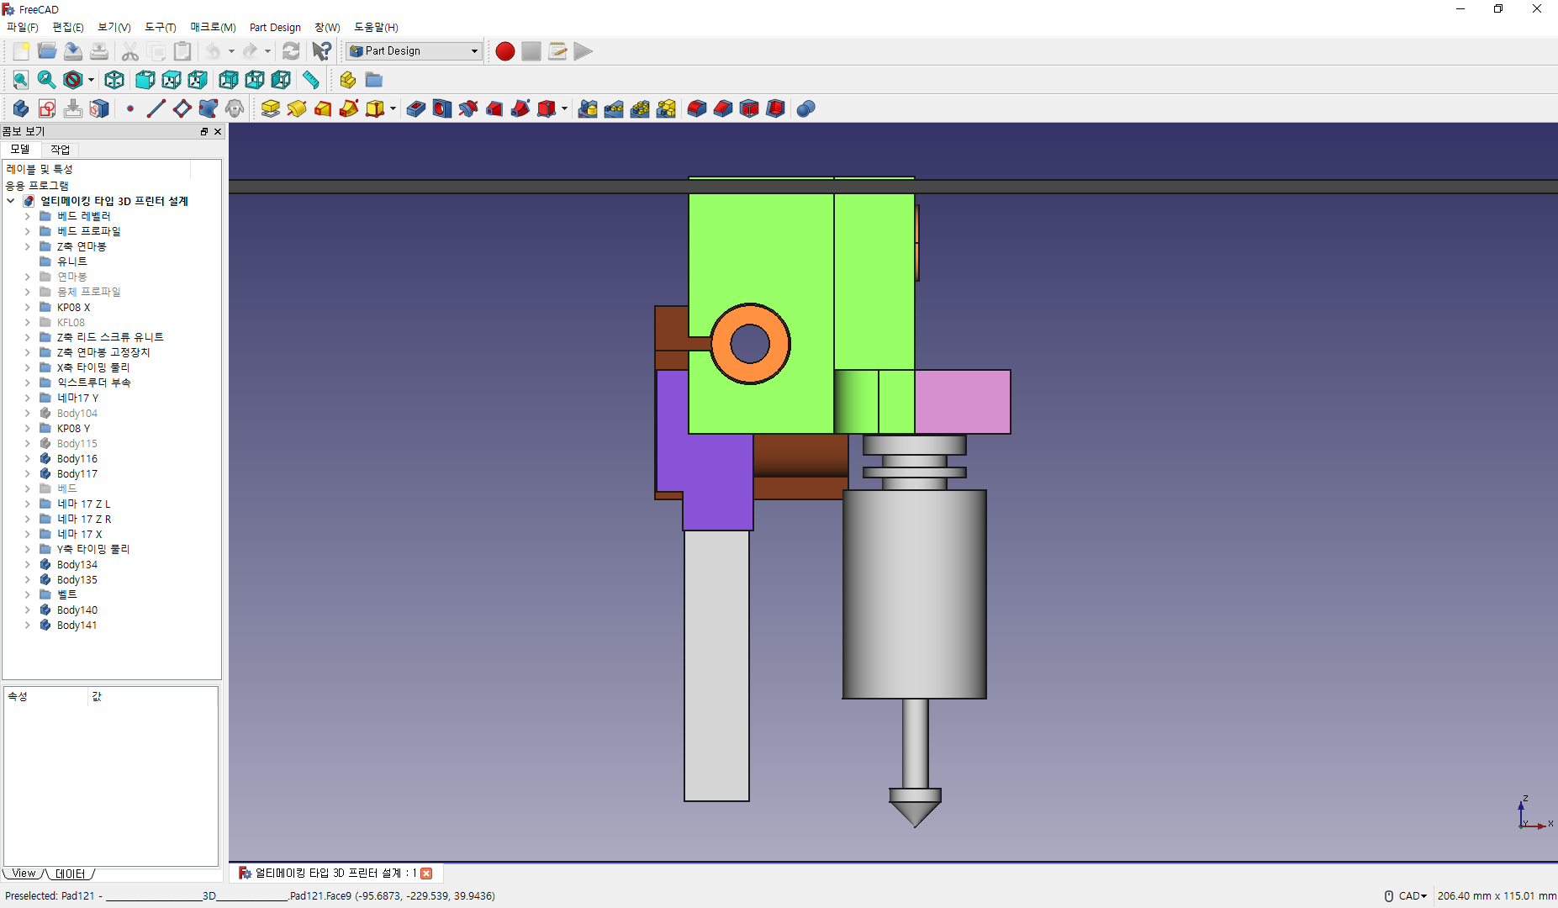Image resolution: width=1558 pixels, height=908 pixels.
Task: Apply the Thickness tool
Action: click(776, 108)
